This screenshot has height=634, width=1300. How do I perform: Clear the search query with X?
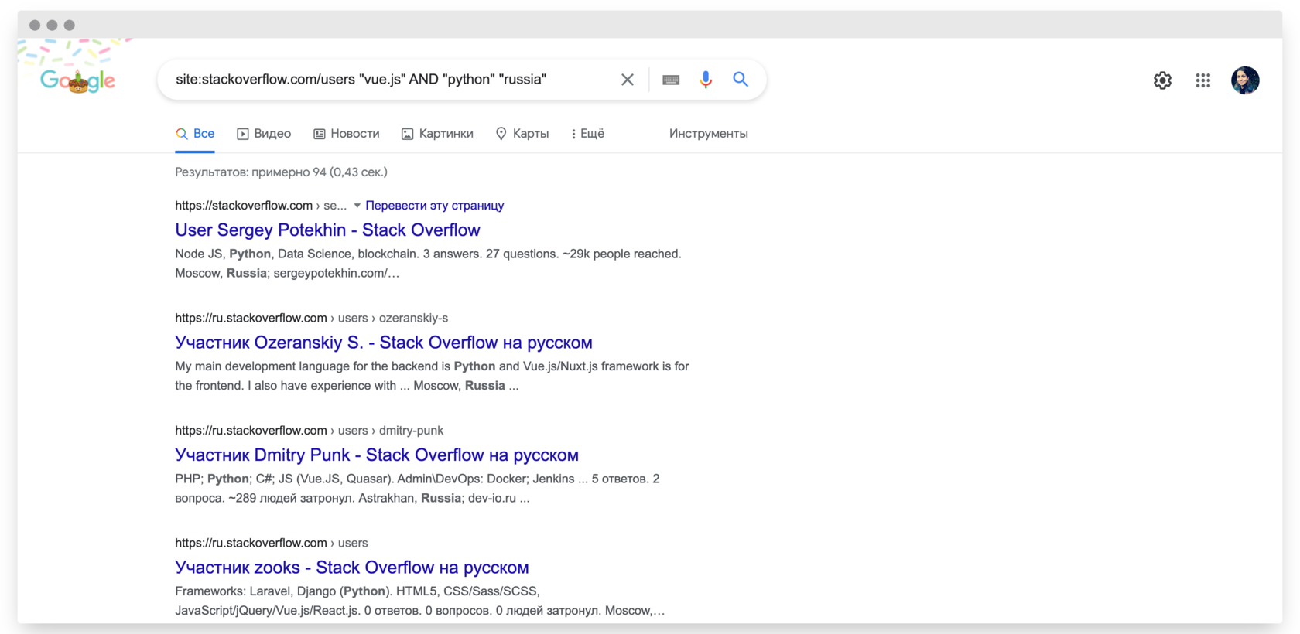coord(628,80)
